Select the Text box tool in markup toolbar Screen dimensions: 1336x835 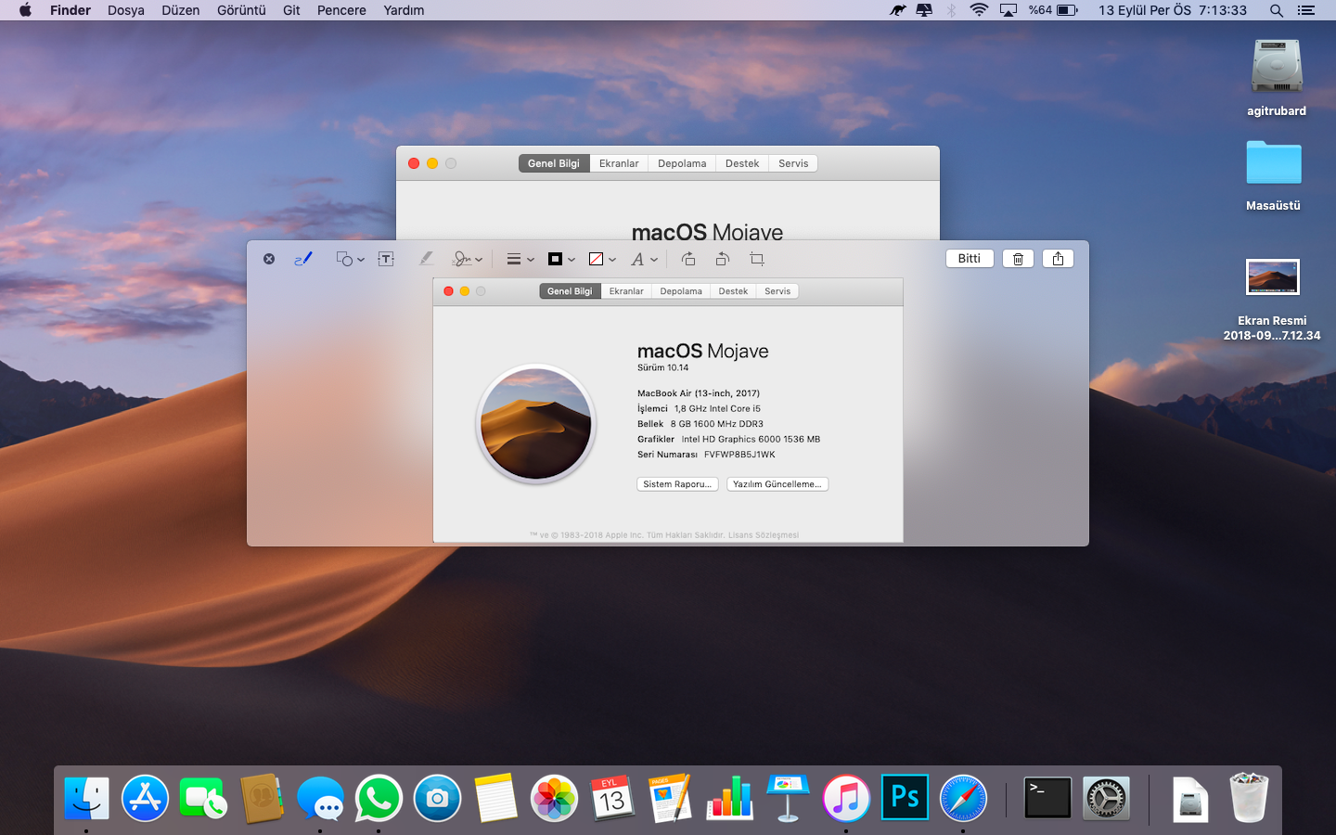coord(386,259)
